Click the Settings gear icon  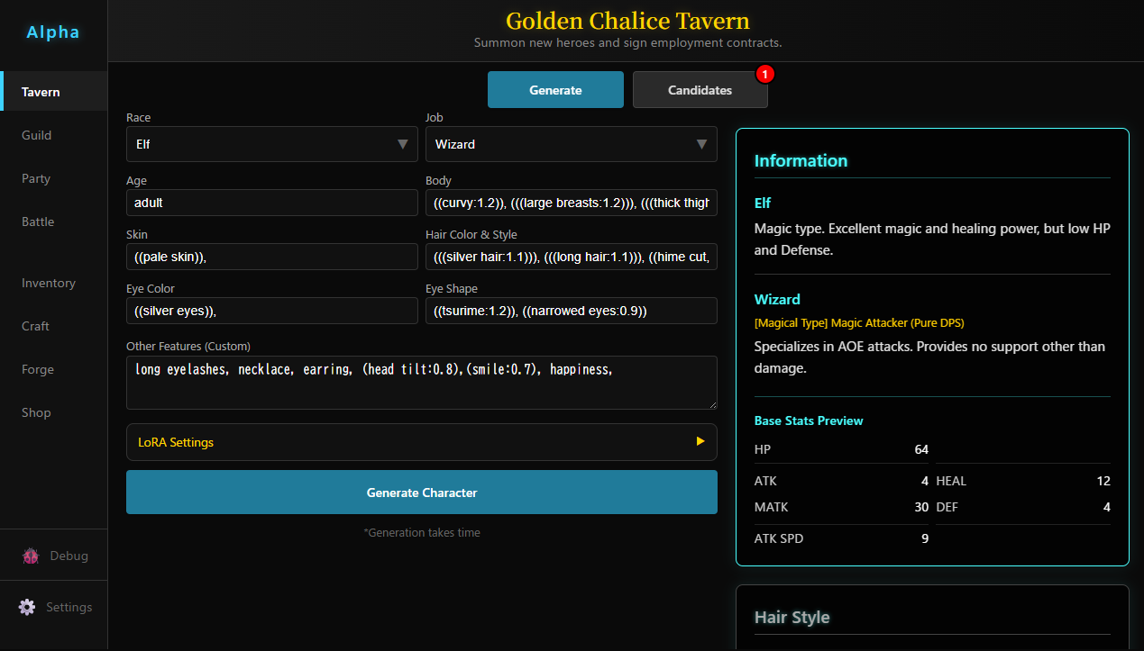(x=28, y=607)
